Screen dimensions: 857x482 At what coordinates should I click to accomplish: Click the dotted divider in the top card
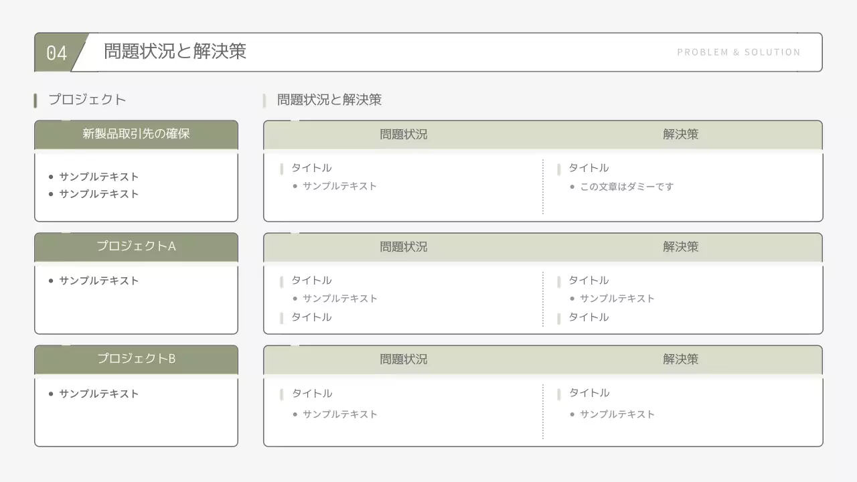point(543,186)
